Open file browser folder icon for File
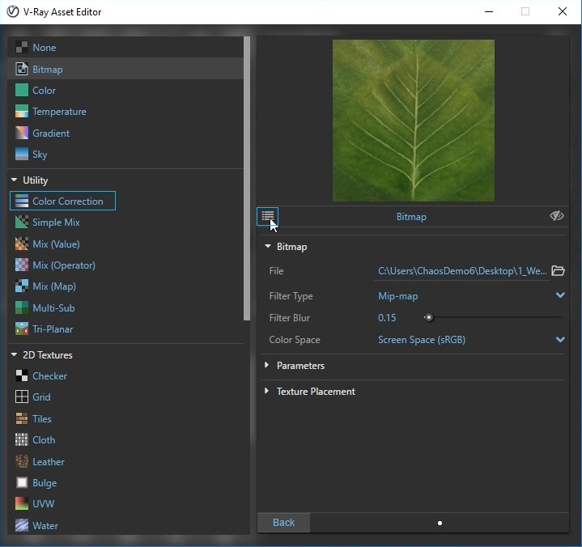The height and width of the screenshot is (547, 582). tap(558, 271)
